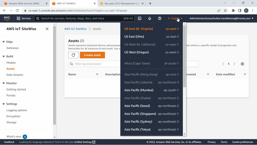Select US West (Oregon) region
Screen dimensions: 257x145
[x=152, y=52]
